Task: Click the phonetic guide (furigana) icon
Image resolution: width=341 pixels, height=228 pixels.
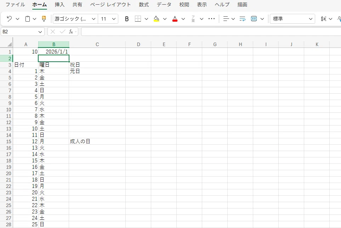Action: point(193,19)
